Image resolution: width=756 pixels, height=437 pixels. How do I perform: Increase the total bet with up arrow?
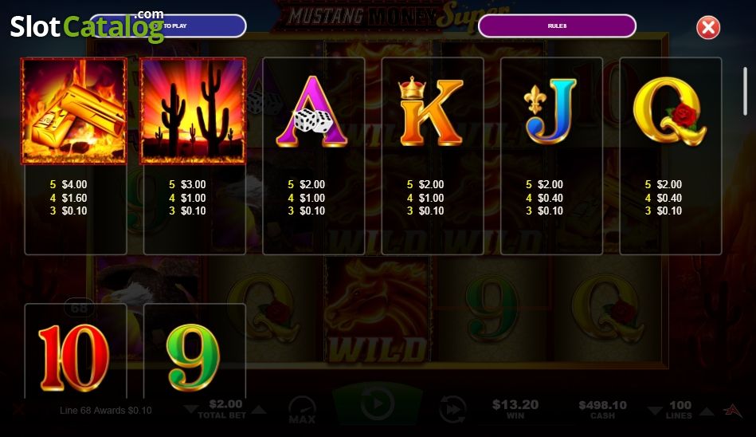[259, 410]
